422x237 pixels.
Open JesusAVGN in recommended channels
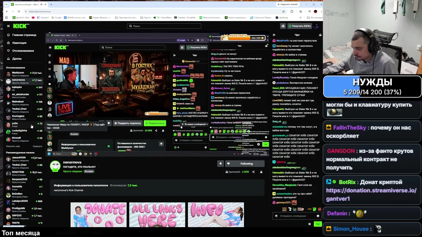pyautogui.click(x=24, y=159)
